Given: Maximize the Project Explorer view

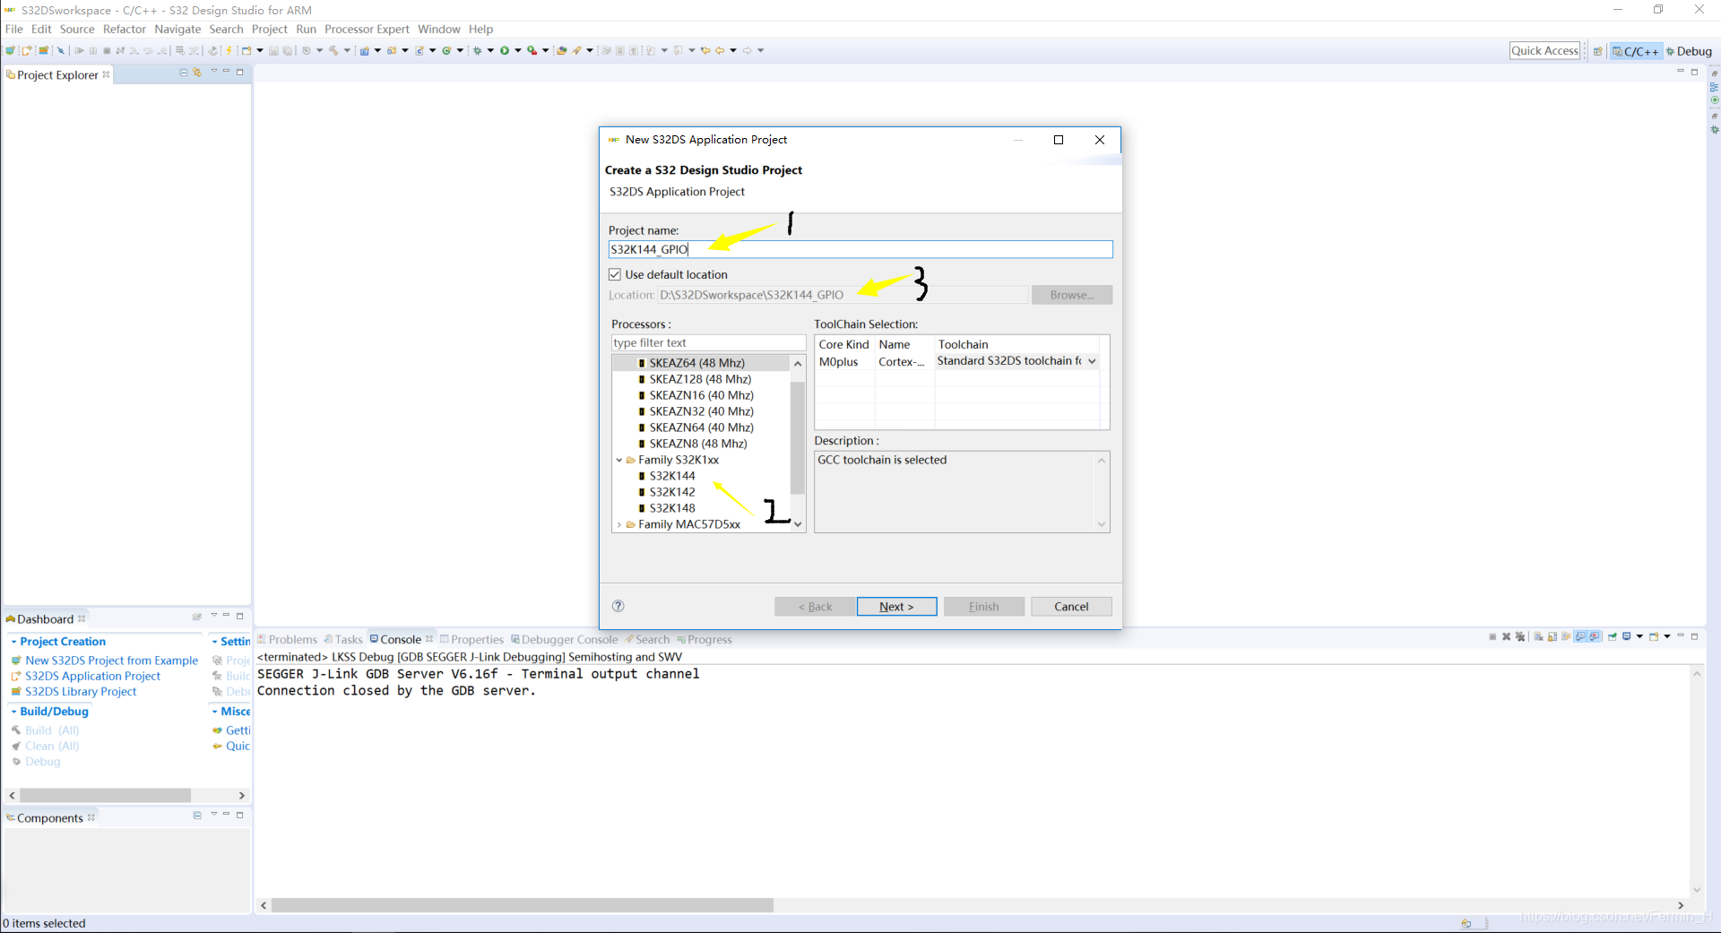Looking at the screenshot, I should (x=240, y=72).
